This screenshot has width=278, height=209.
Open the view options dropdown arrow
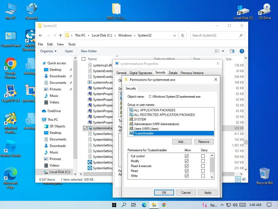pyautogui.click(x=223, y=51)
